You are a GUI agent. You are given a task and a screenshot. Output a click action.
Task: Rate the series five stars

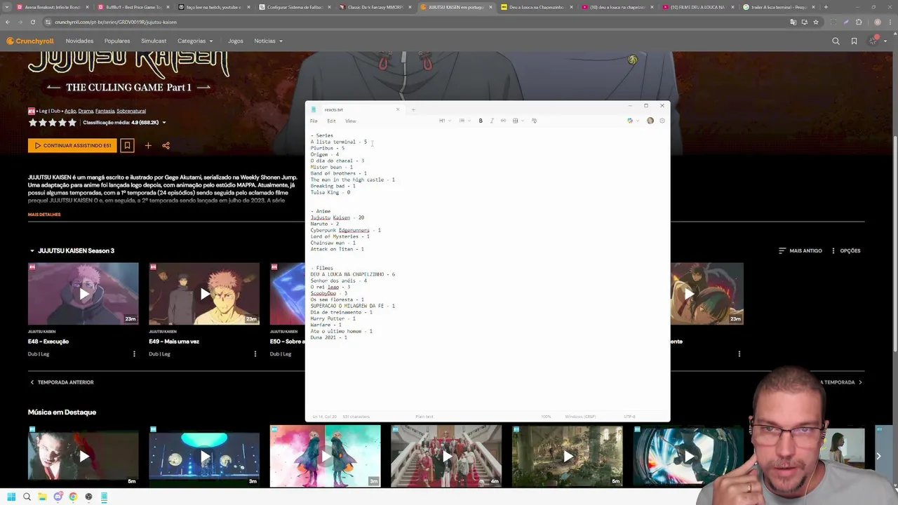[72, 123]
